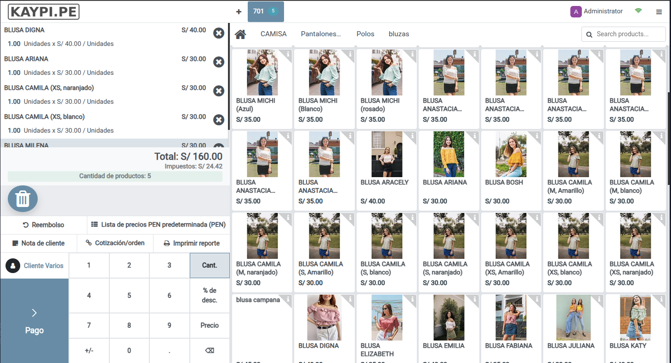Select the BLUSA ARIANA order line
This screenshot has height=363, width=671.
click(x=114, y=66)
